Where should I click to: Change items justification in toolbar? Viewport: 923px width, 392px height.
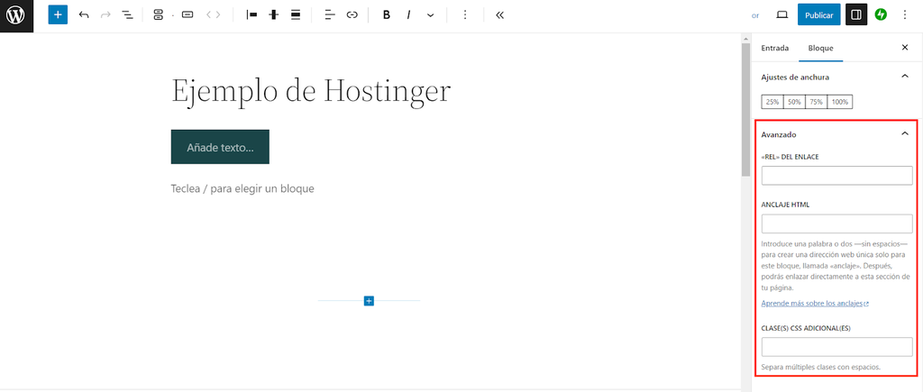pyautogui.click(x=252, y=14)
